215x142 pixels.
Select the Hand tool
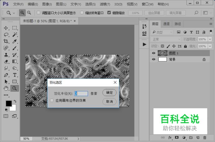6,88
